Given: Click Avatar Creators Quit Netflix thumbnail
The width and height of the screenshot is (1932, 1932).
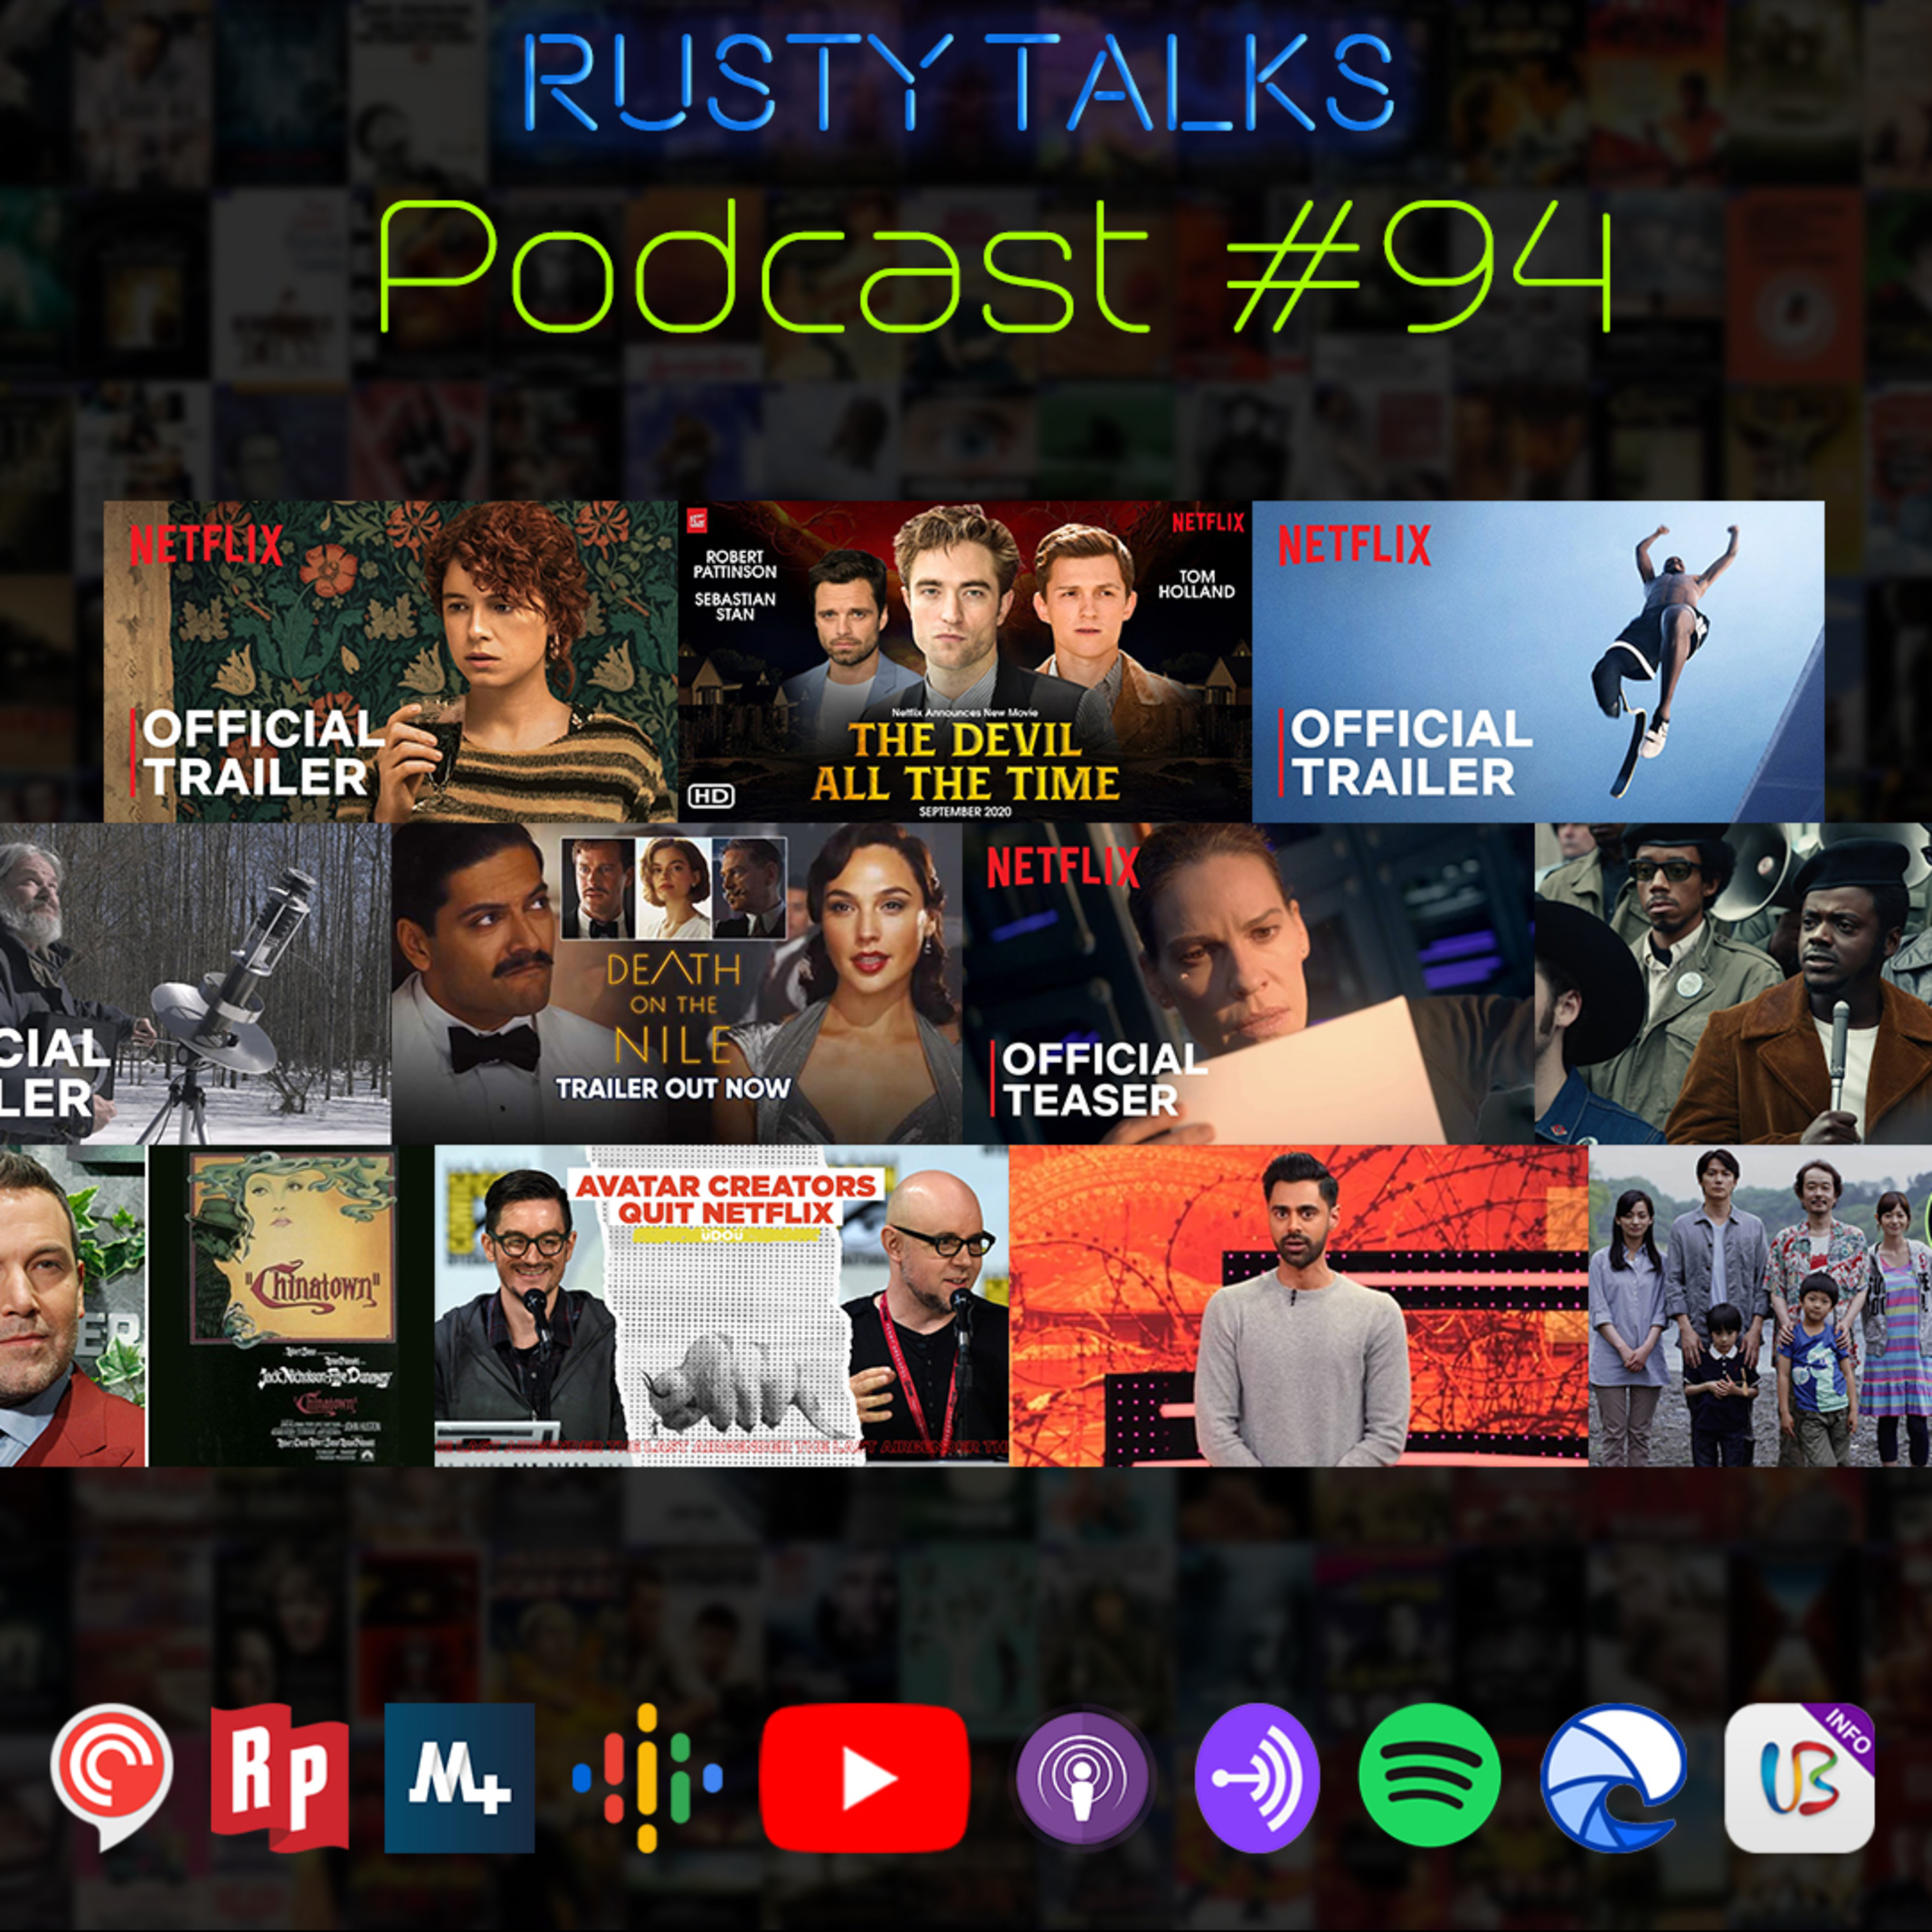Looking at the screenshot, I should (x=721, y=1305).
